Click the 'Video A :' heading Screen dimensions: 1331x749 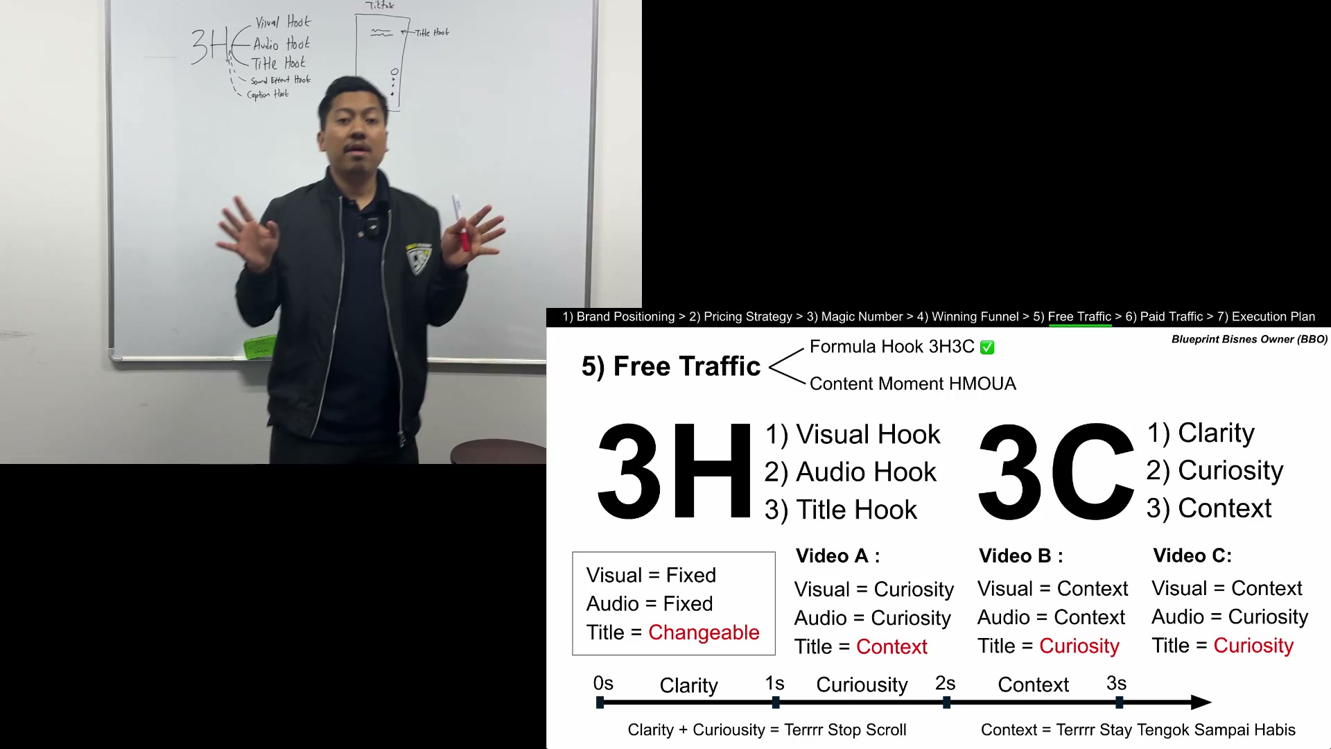[x=837, y=556]
